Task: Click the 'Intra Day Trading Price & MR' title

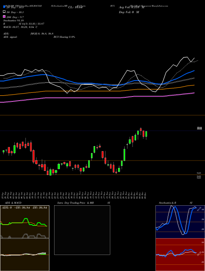Action: [x=75, y=203]
